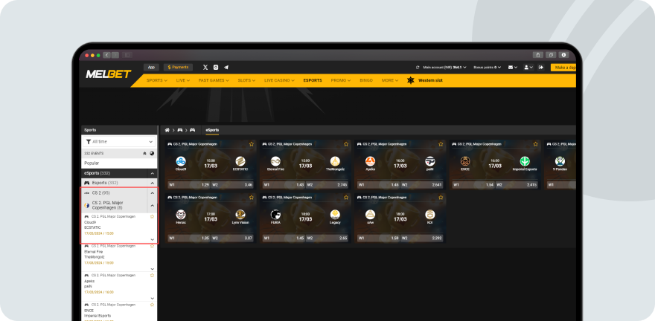Collapse the Esports (332) gamepad category
The height and width of the screenshot is (321, 655).
click(152, 183)
